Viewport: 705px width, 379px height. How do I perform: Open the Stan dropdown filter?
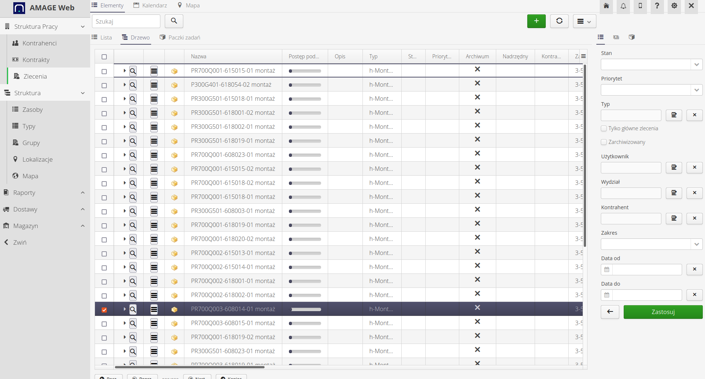point(651,65)
